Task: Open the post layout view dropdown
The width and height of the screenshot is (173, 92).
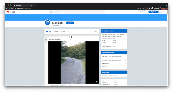Action: (95, 32)
